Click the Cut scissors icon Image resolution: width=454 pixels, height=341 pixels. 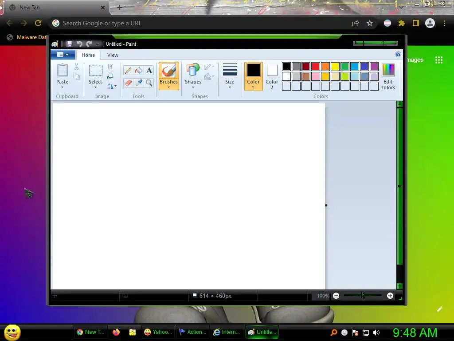pyautogui.click(x=76, y=67)
